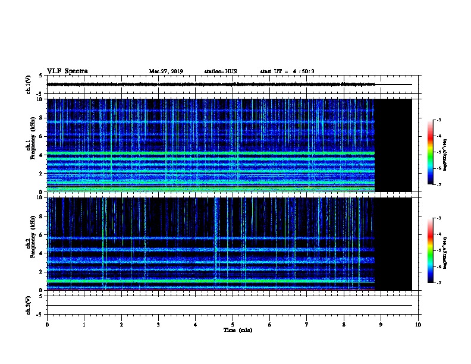The width and height of the screenshot is (471, 364).
Task: Click time axis tick label "1"
Action: (x=84, y=324)
